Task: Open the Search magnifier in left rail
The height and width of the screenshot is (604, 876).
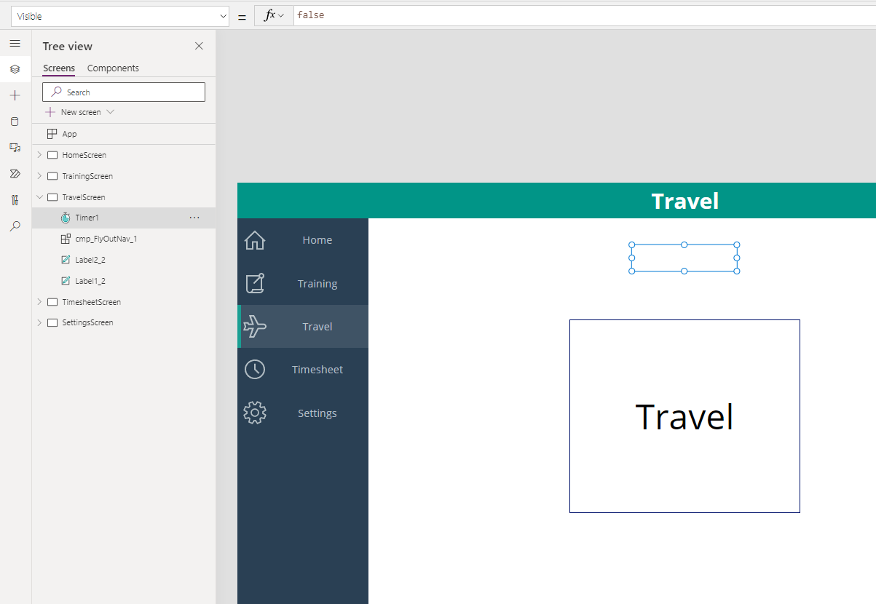Action: 15,226
